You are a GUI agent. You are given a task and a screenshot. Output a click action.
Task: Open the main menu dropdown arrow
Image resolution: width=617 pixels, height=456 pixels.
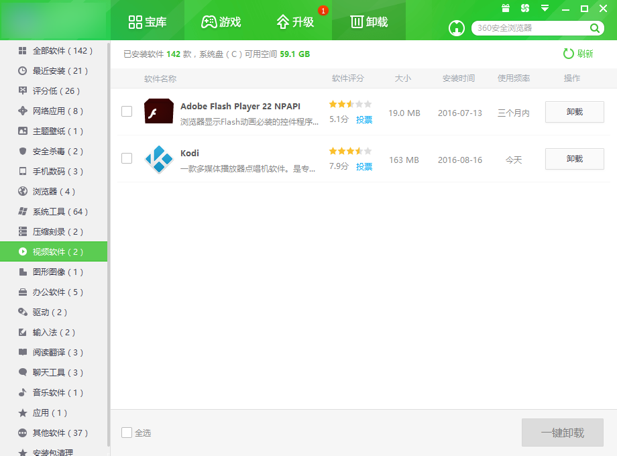545,8
